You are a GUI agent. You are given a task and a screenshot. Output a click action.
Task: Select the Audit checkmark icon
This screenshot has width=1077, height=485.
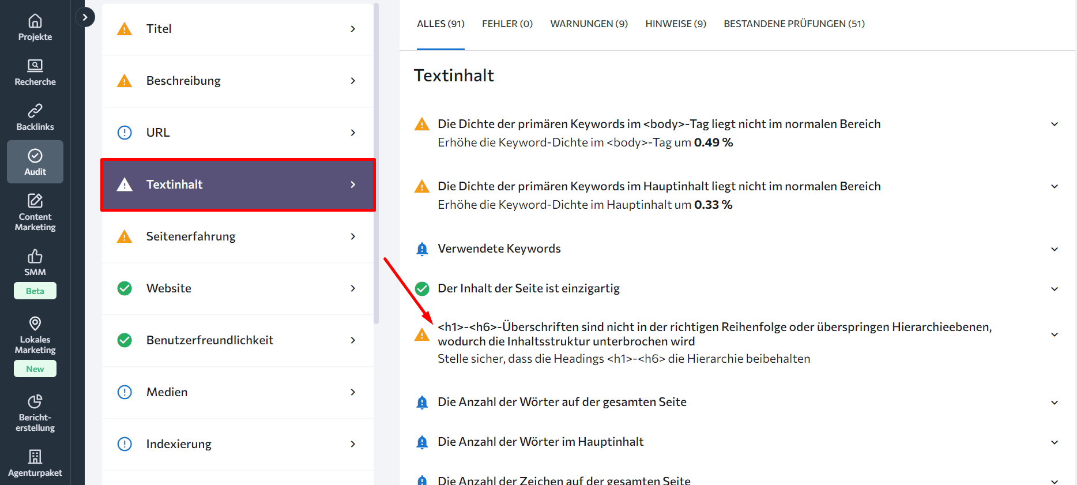pos(35,156)
